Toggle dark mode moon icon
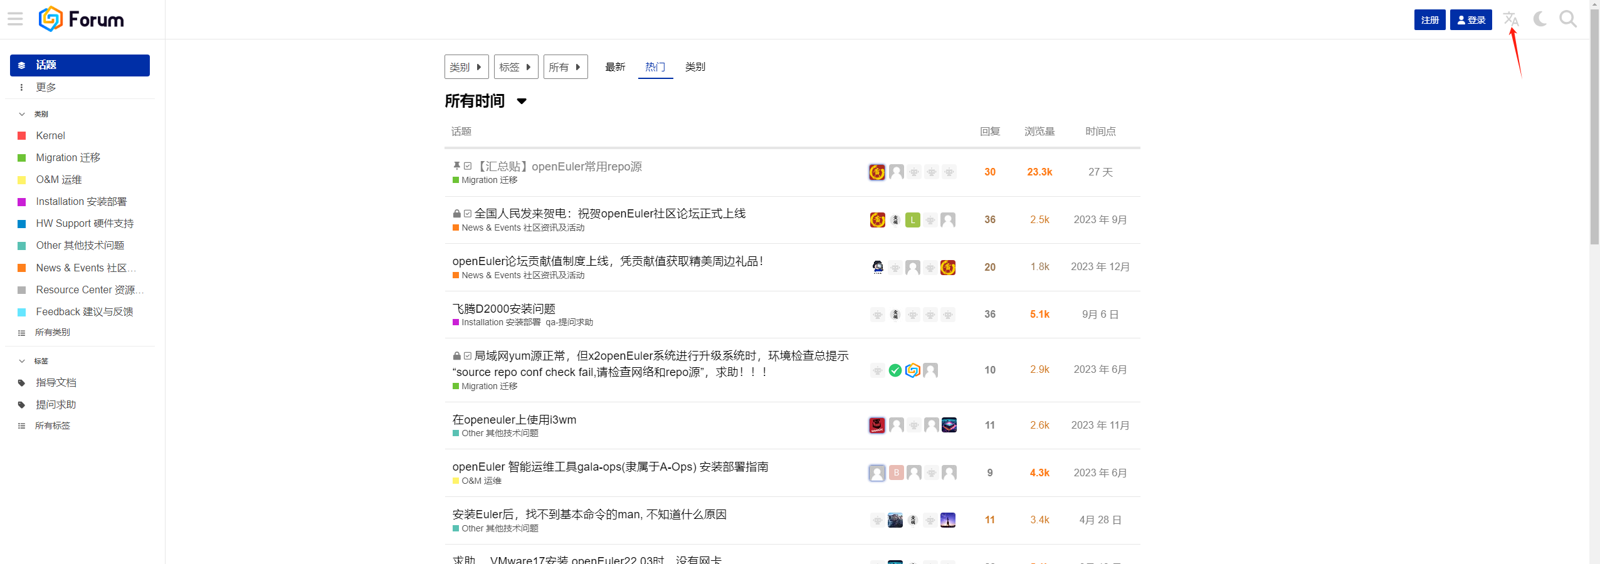This screenshot has width=1600, height=564. tap(1539, 19)
